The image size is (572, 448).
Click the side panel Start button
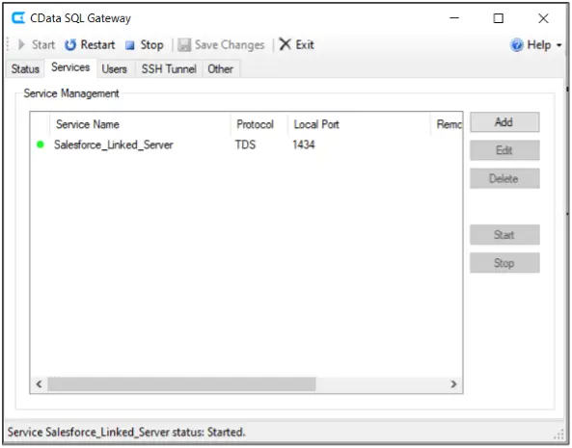[504, 235]
